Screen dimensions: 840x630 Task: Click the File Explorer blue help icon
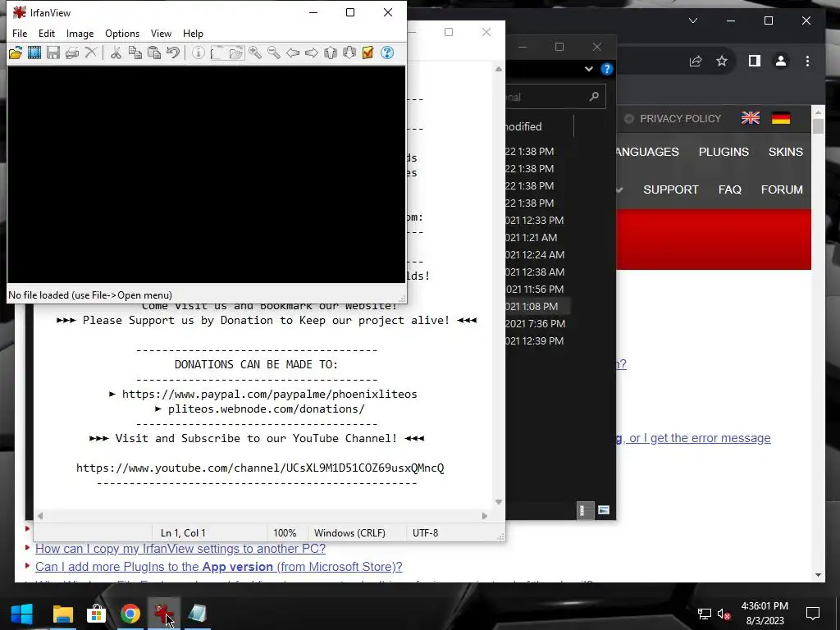[x=606, y=69]
